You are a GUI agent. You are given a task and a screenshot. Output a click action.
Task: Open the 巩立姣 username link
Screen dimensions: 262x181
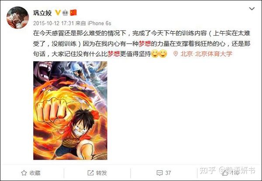click(x=42, y=13)
